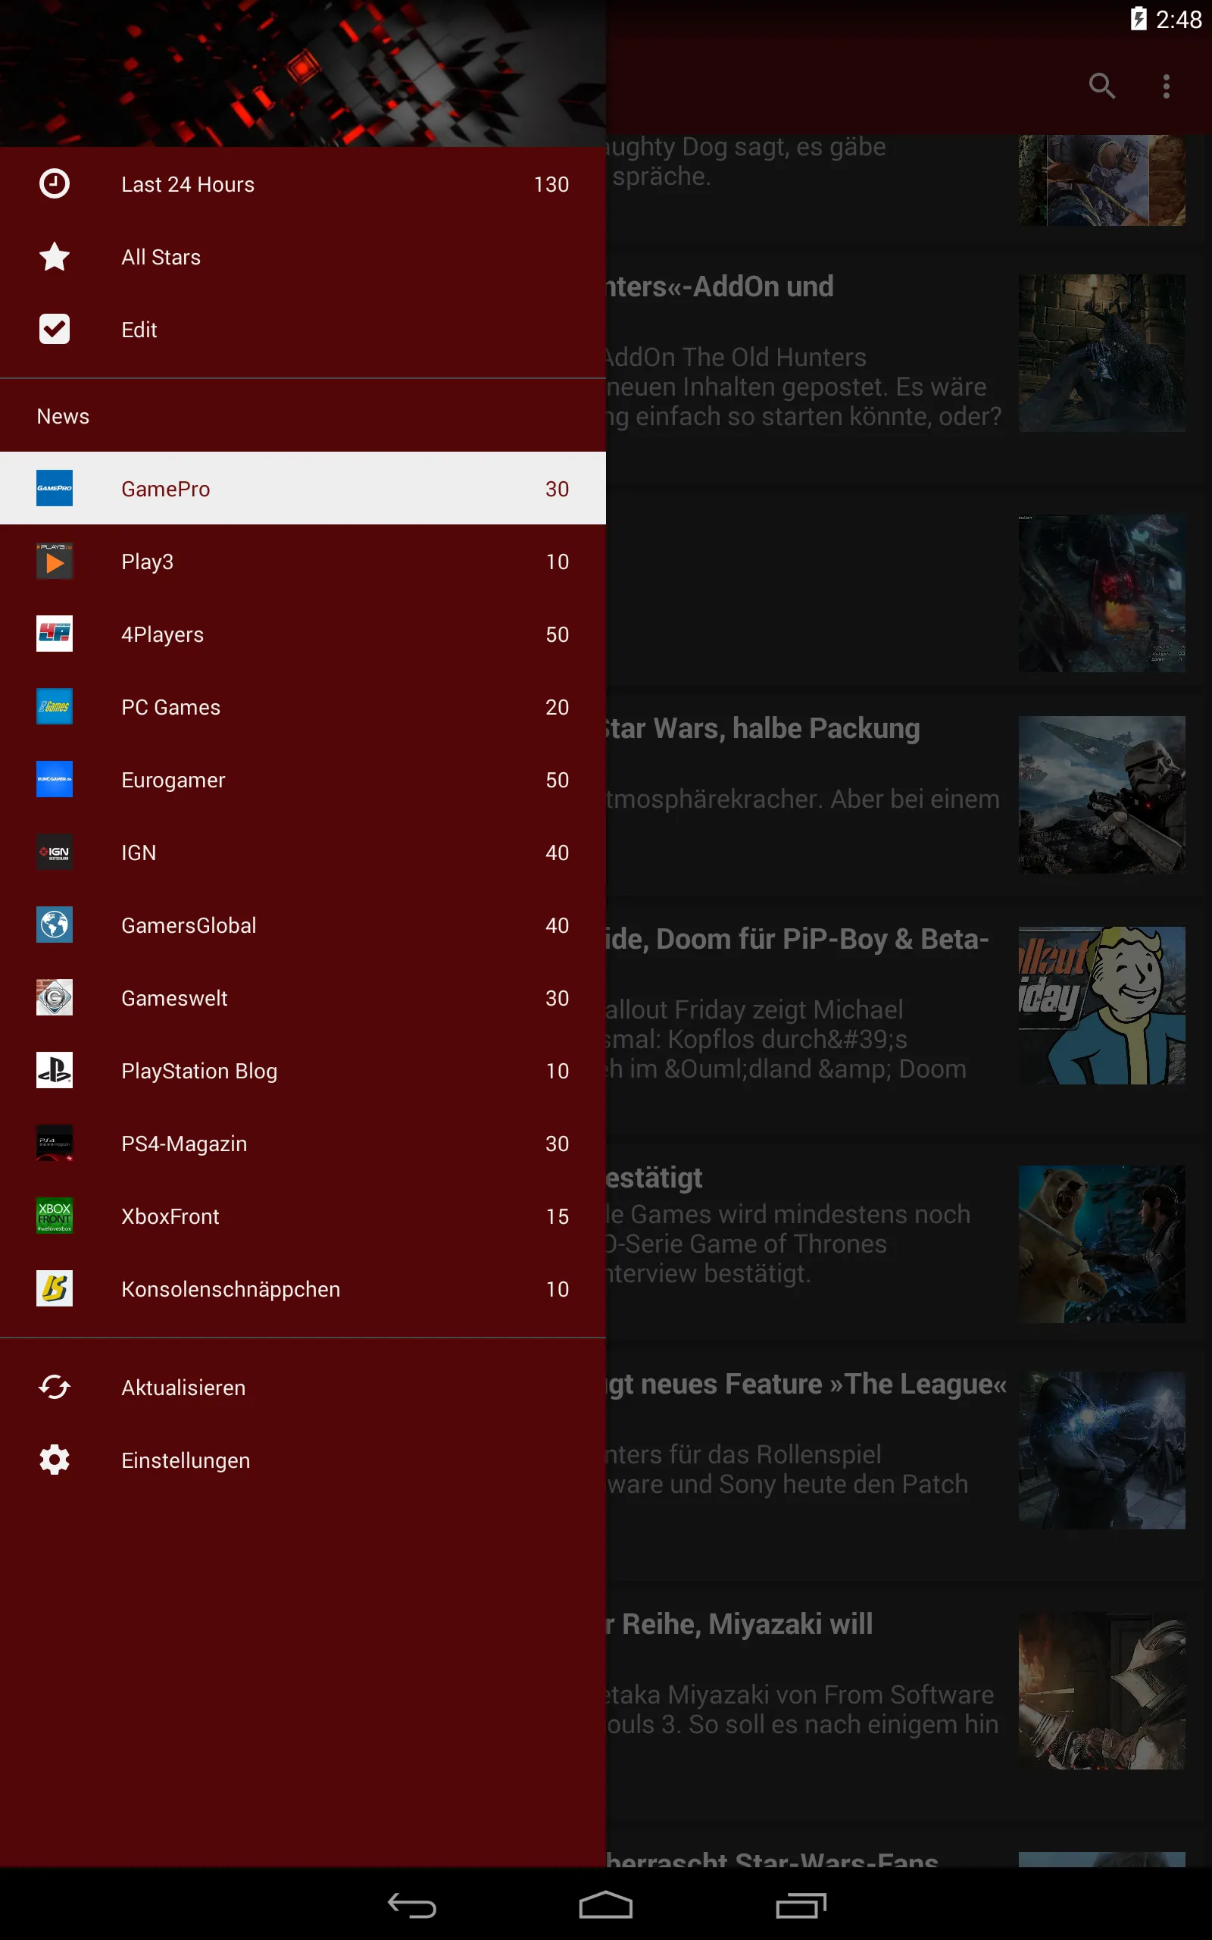Tap the 130 count for Last 24 Hours
1212x1940 pixels.
[x=551, y=184]
